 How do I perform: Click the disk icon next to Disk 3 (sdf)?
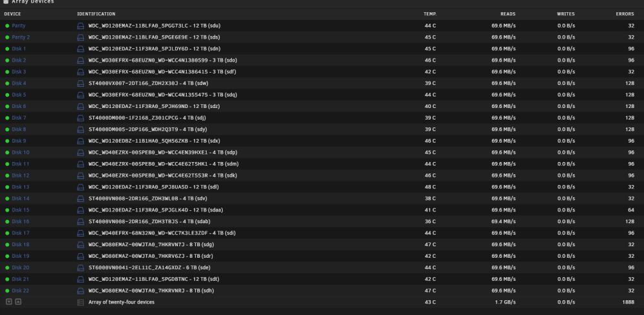click(80, 72)
